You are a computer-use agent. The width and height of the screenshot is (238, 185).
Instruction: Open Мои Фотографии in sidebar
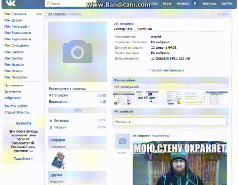[x=17, y=27]
